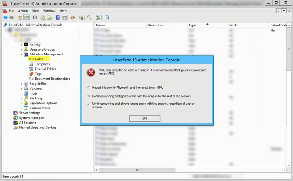Sort list by Name column header
293x181 pixels.
[120, 25]
